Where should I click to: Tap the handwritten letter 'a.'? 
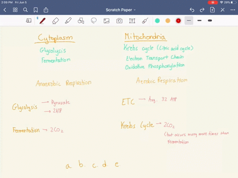click(68, 166)
